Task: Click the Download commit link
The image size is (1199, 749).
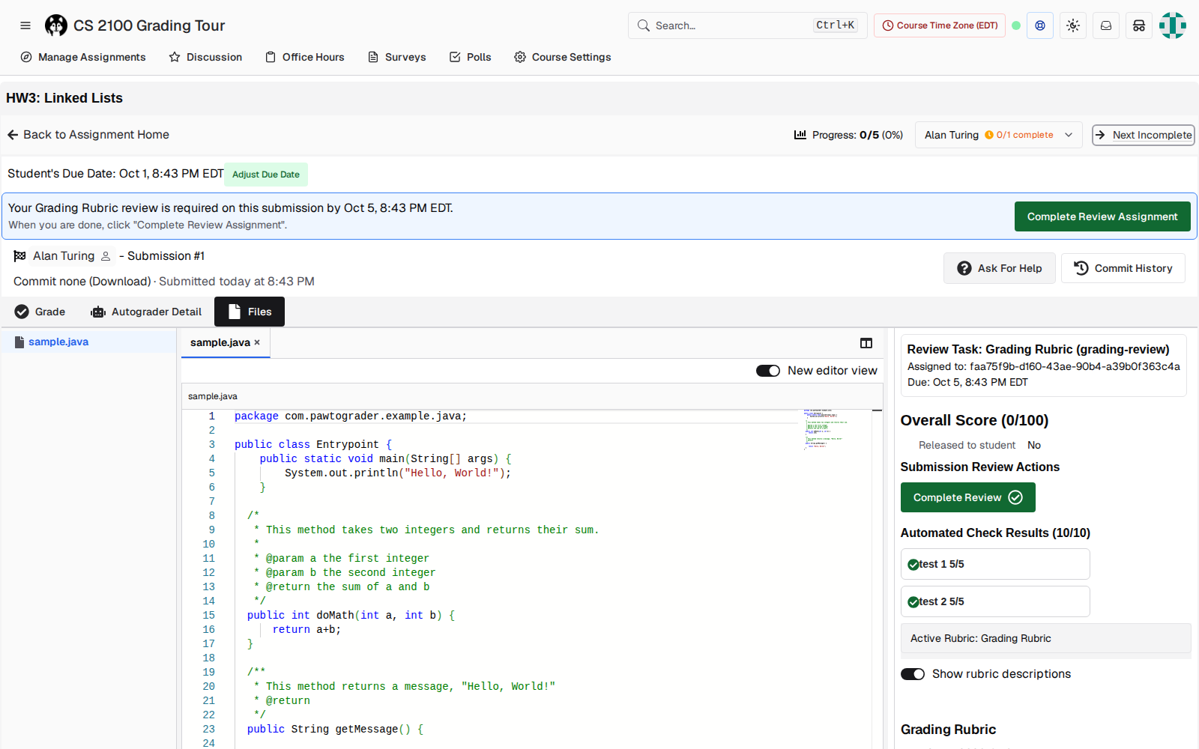Action: click(x=120, y=282)
